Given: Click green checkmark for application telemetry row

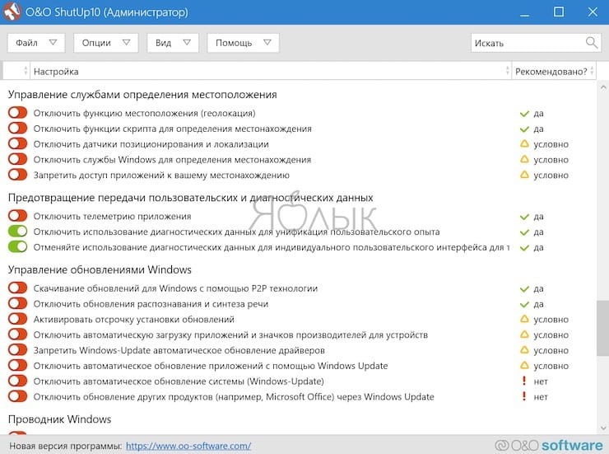Looking at the screenshot, I should pyautogui.click(x=524, y=217).
